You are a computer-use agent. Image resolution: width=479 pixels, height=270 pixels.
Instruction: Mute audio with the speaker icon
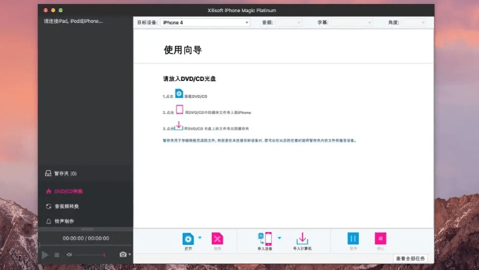(69, 254)
